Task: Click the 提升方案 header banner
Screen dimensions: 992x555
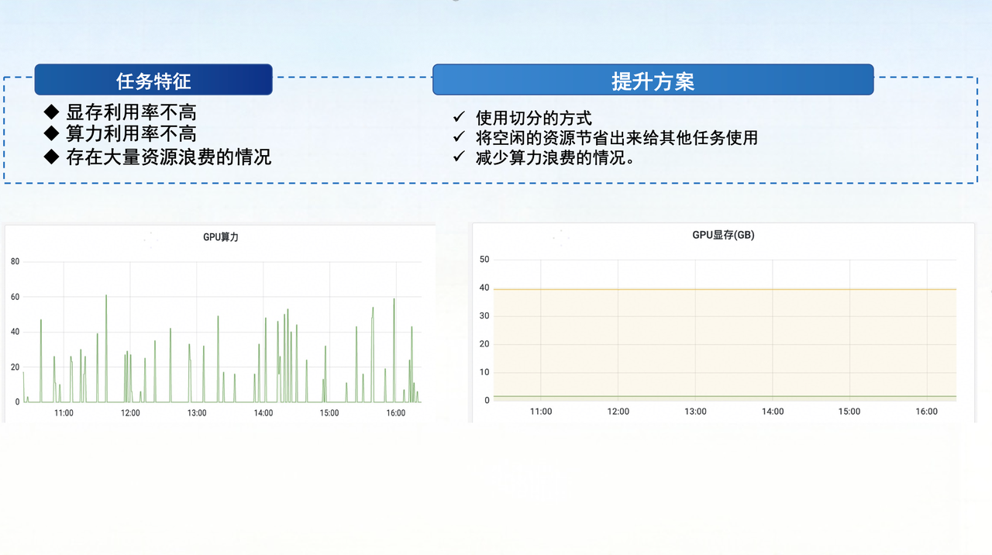Action: click(653, 80)
